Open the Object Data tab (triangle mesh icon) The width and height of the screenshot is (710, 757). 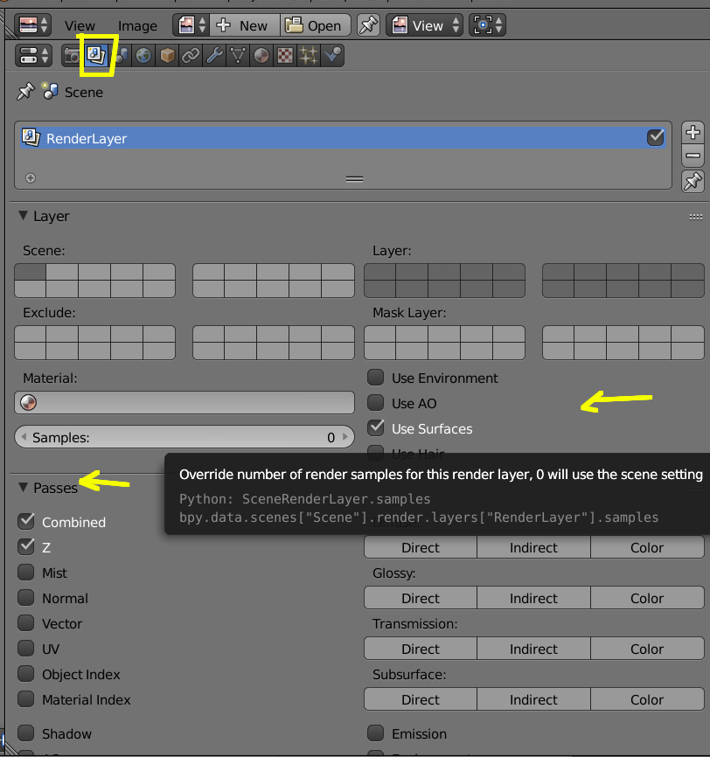238,56
